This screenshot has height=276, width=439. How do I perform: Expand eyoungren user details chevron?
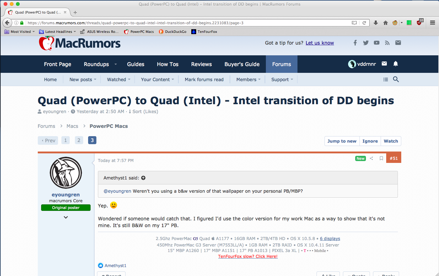pyautogui.click(x=66, y=217)
